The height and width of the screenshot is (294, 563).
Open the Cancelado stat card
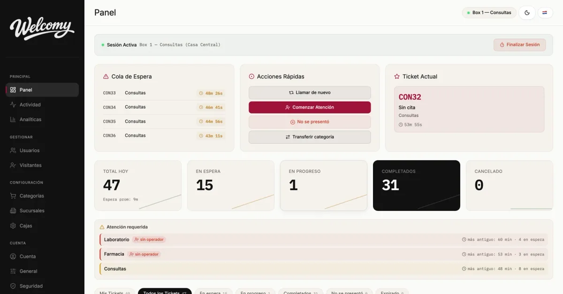[510, 186]
